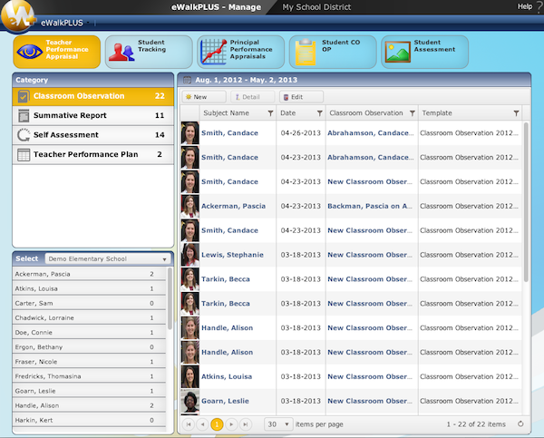Select the Self Assessment category
544x438 pixels.
point(93,135)
